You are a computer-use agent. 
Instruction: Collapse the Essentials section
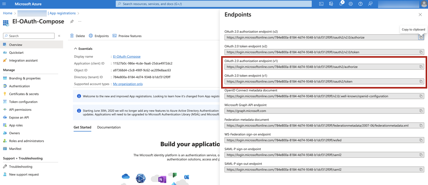76,49
